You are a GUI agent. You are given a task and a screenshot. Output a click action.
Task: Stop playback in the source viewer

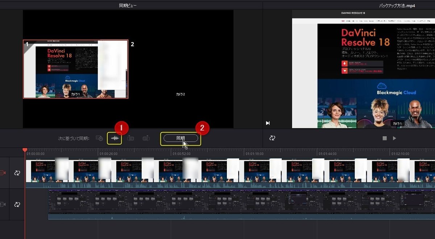click(x=385, y=138)
